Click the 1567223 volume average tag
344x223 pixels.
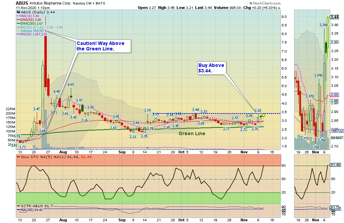337,131
